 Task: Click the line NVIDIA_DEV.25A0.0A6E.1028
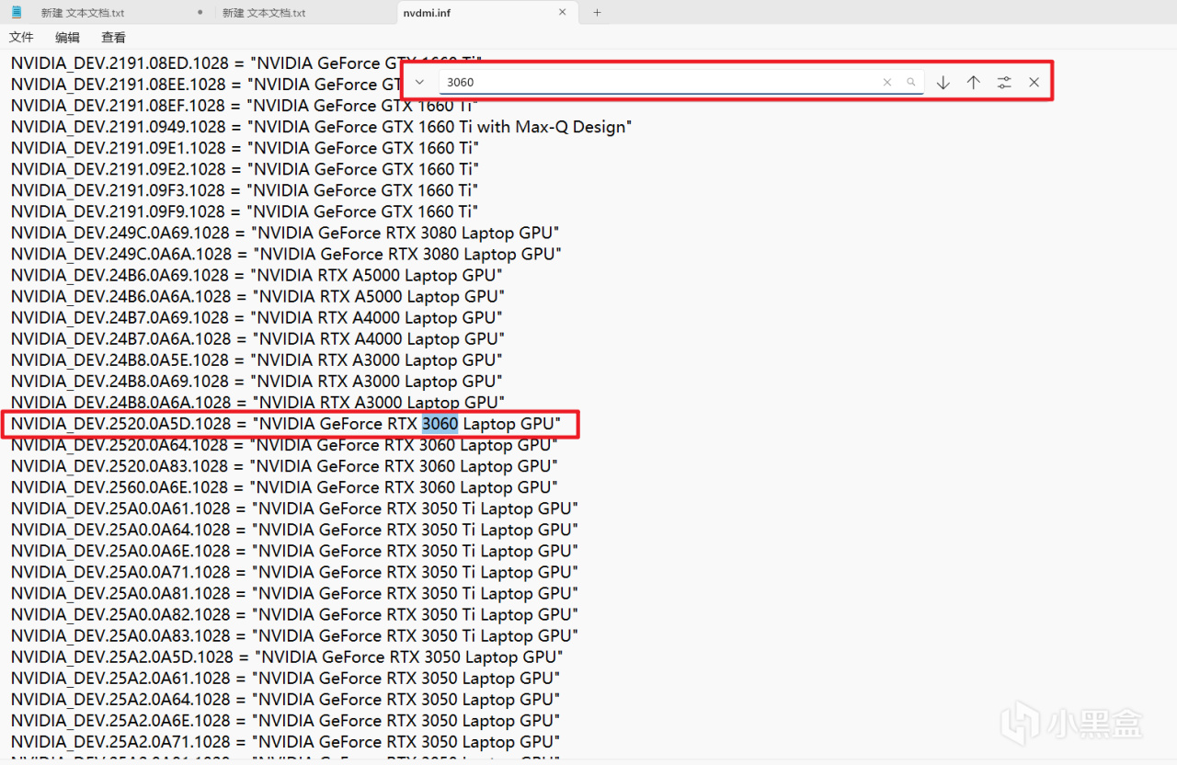pyautogui.click(x=294, y=551)
